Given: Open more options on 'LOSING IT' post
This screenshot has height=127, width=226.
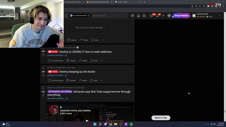Looking at the screenshot, I should [x=101, y=61].
